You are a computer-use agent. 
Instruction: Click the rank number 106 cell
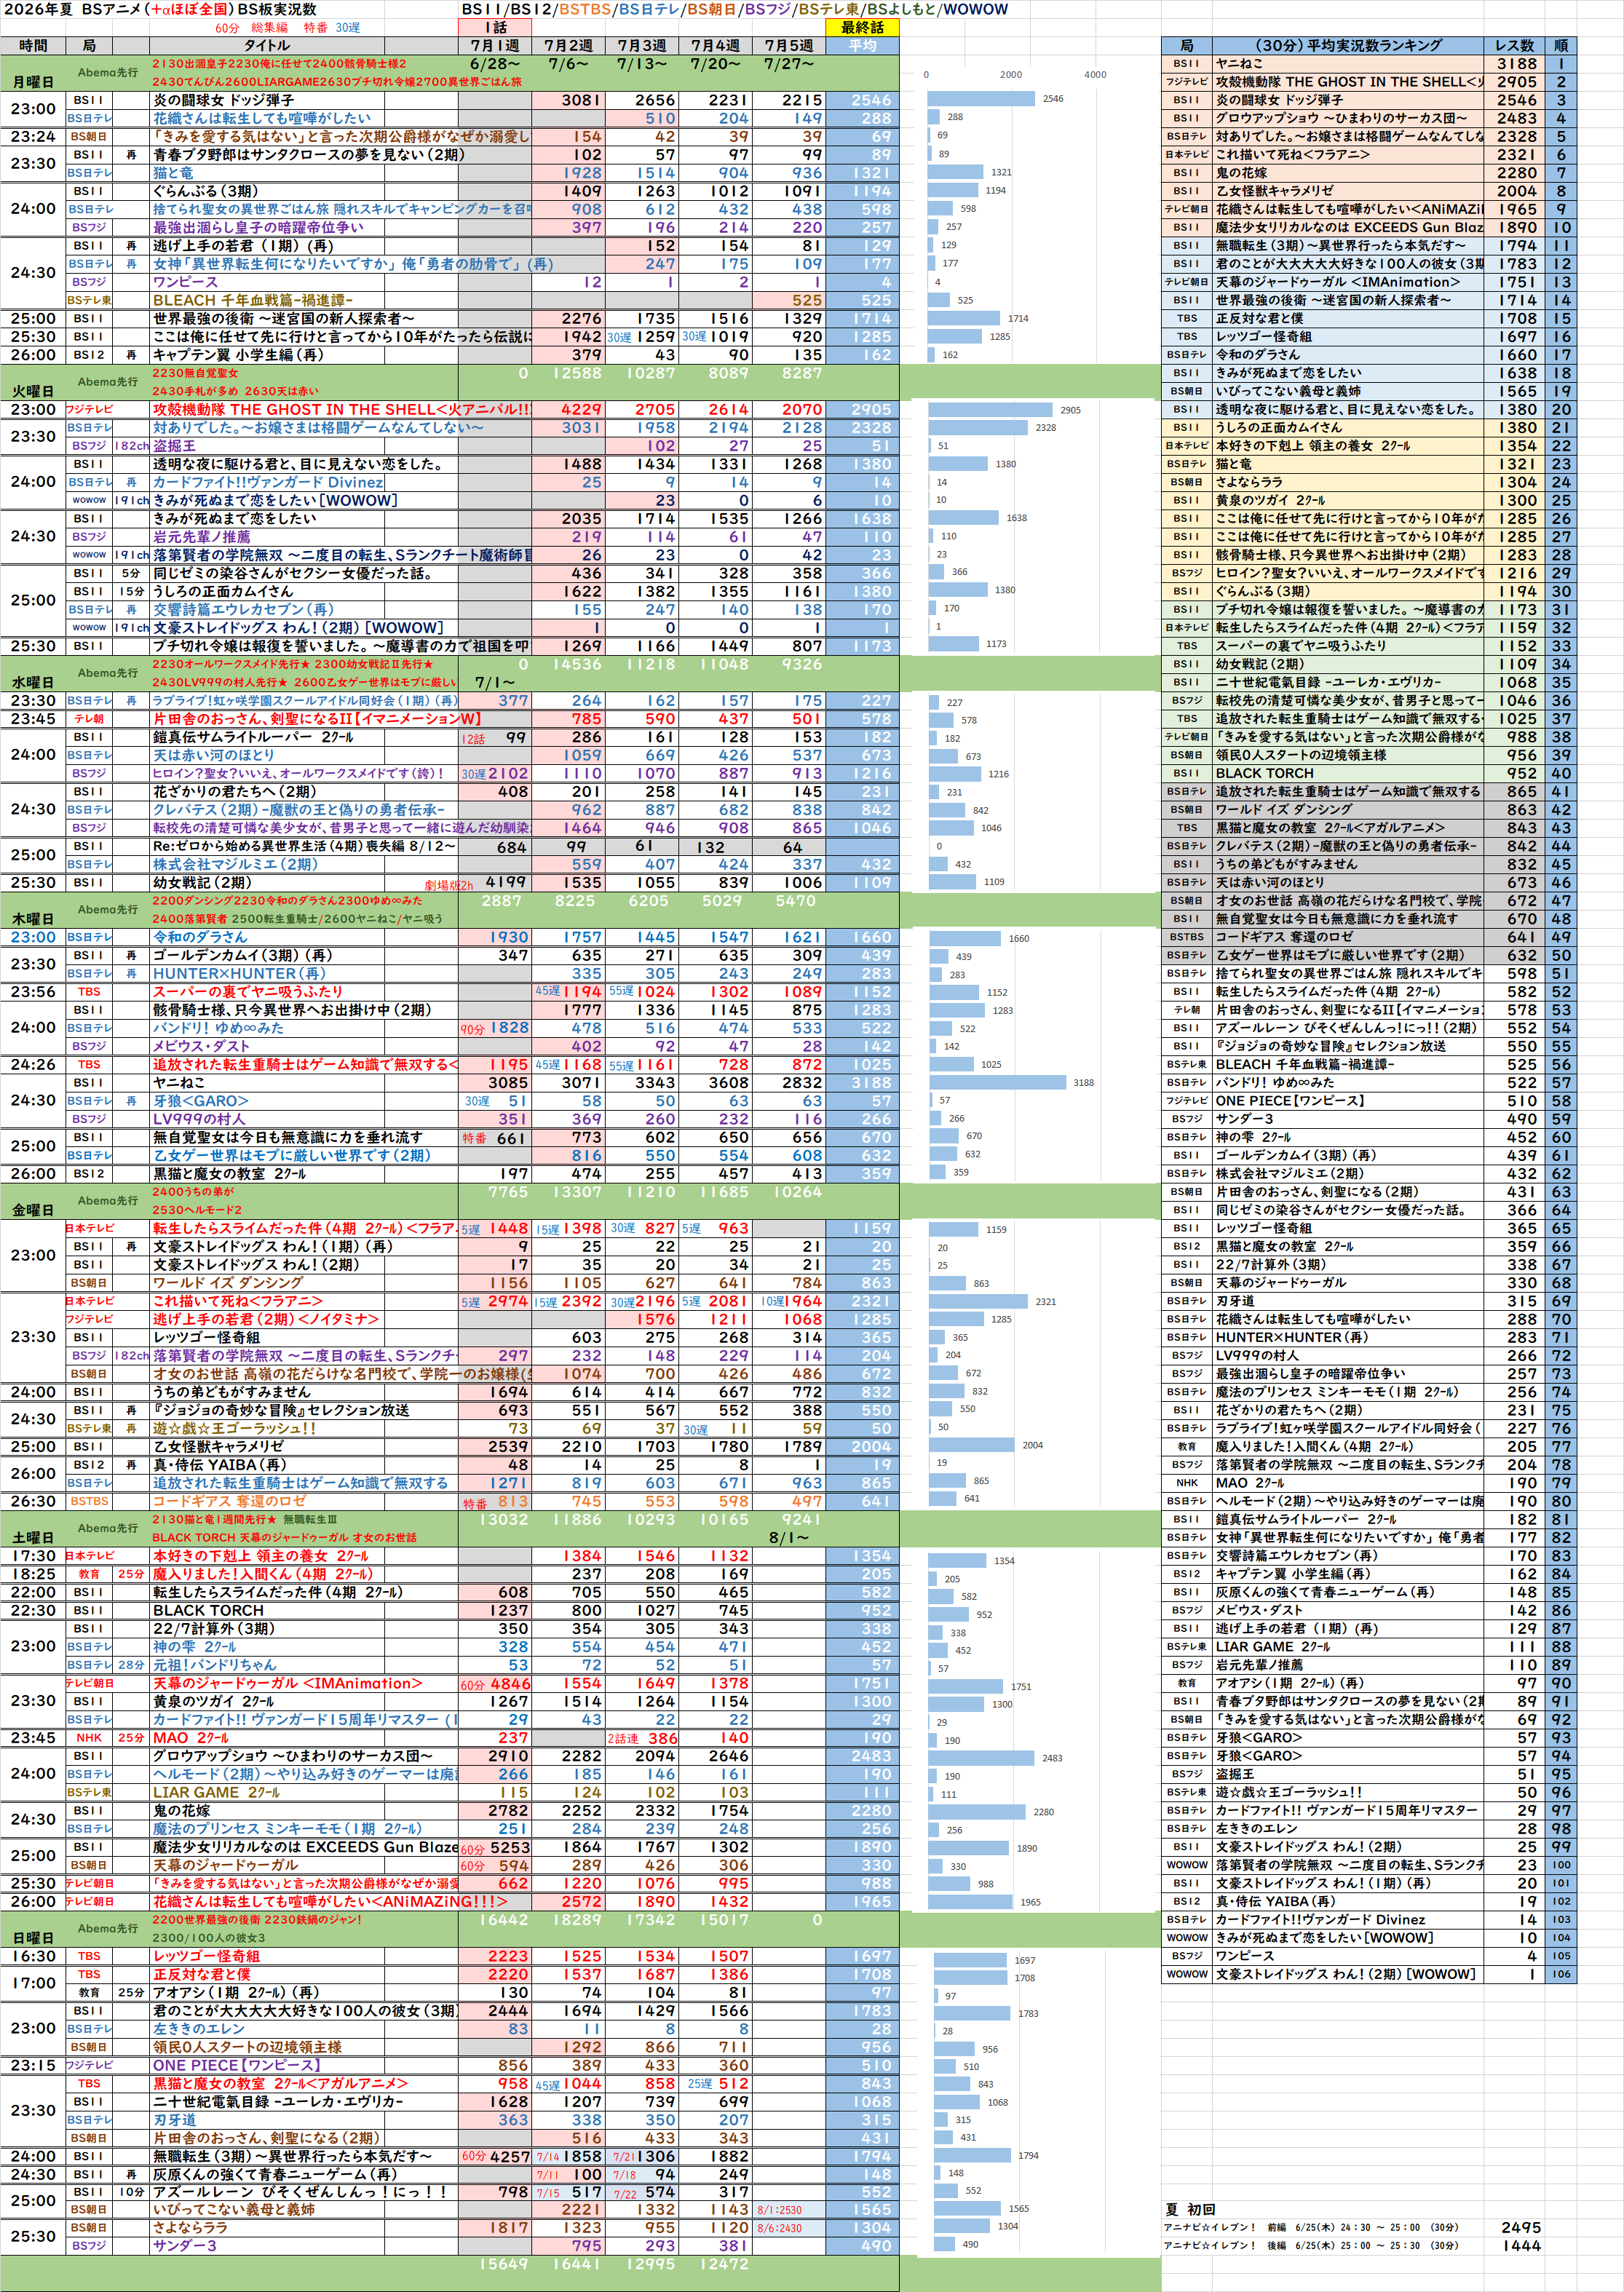click(1560, 1974)
